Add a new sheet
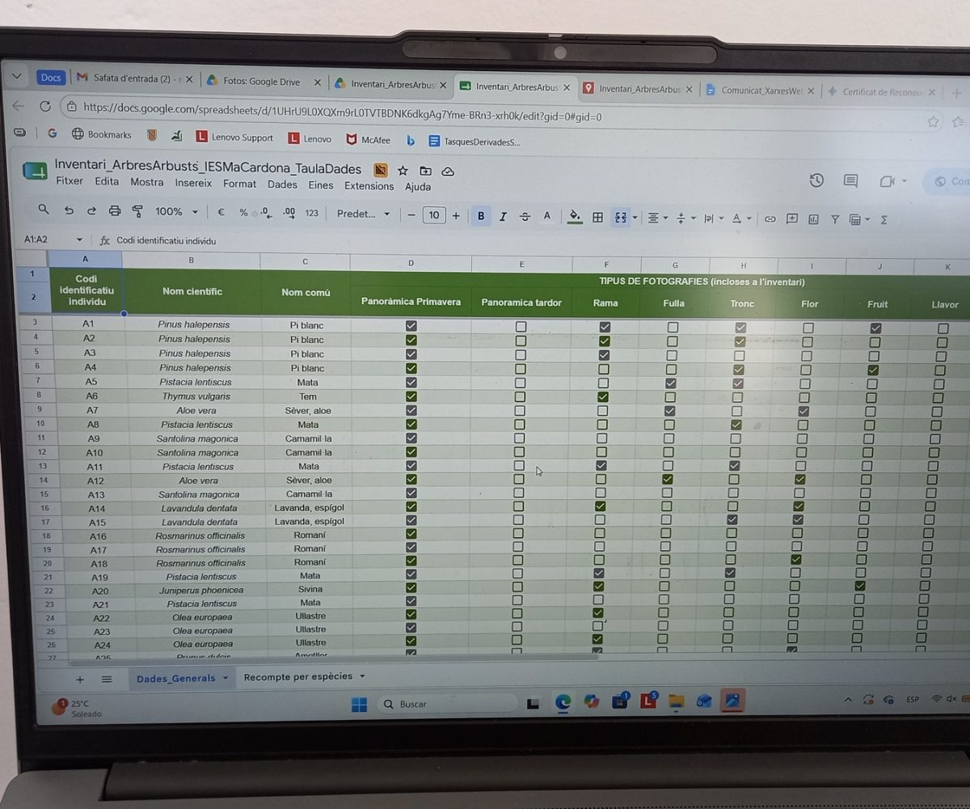 coord(79,679)
